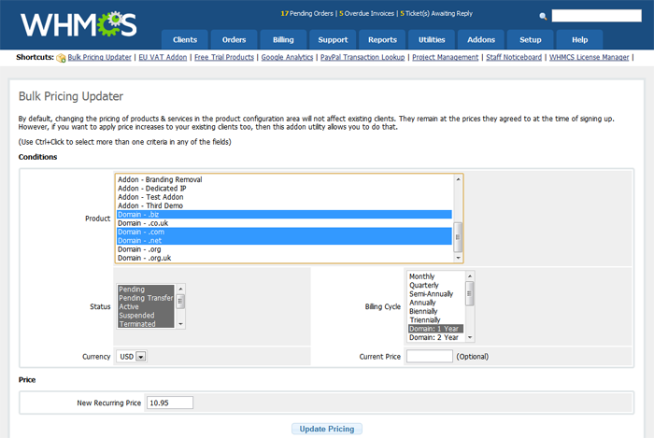This screenshot has width=654, height=438.
Task: Select Domain - .org product
Action: click(x=284, y=249)
